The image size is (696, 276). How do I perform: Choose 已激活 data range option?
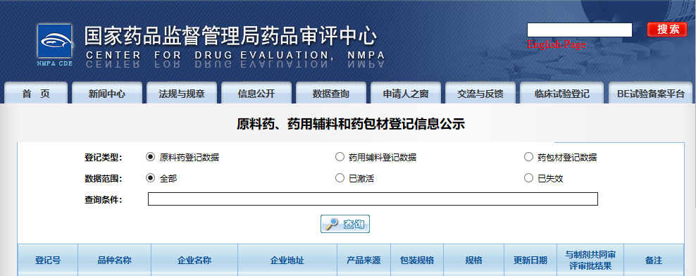(x=340, y=178)
